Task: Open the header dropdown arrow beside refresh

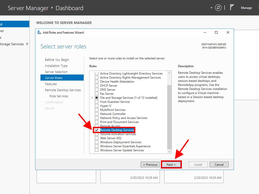Action: [211, 8]
